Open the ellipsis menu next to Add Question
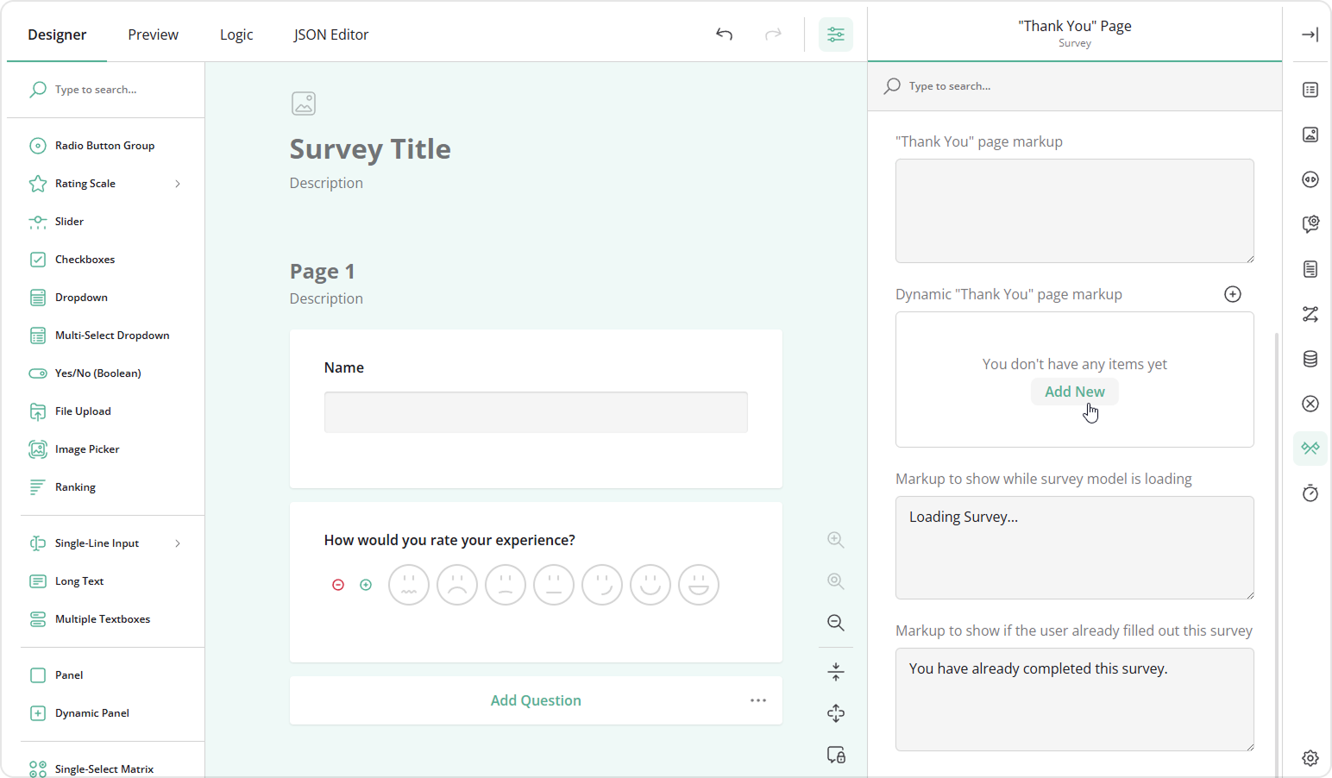The image size is (1332, 778). point(758,700)
